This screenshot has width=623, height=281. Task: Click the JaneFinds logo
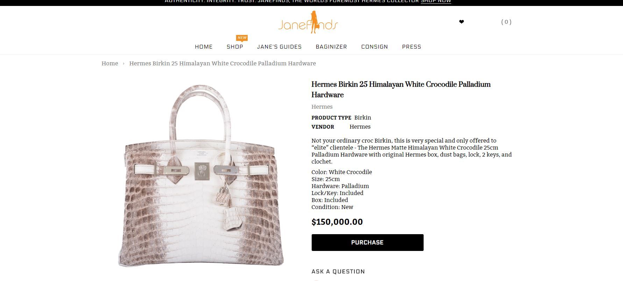(x=308, y=22)
